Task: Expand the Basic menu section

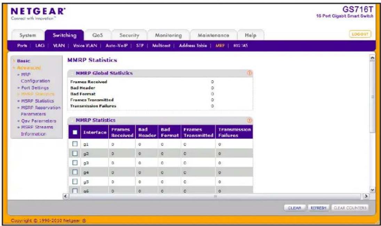Action: (x=23, y=61)
